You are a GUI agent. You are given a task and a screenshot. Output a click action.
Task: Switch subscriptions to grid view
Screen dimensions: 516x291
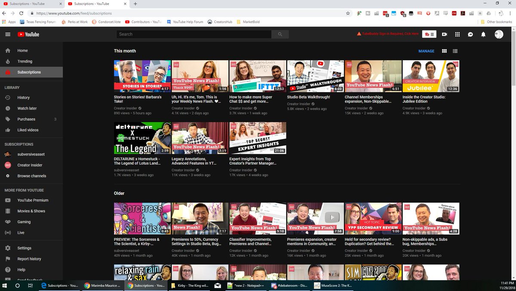(444, 51)
